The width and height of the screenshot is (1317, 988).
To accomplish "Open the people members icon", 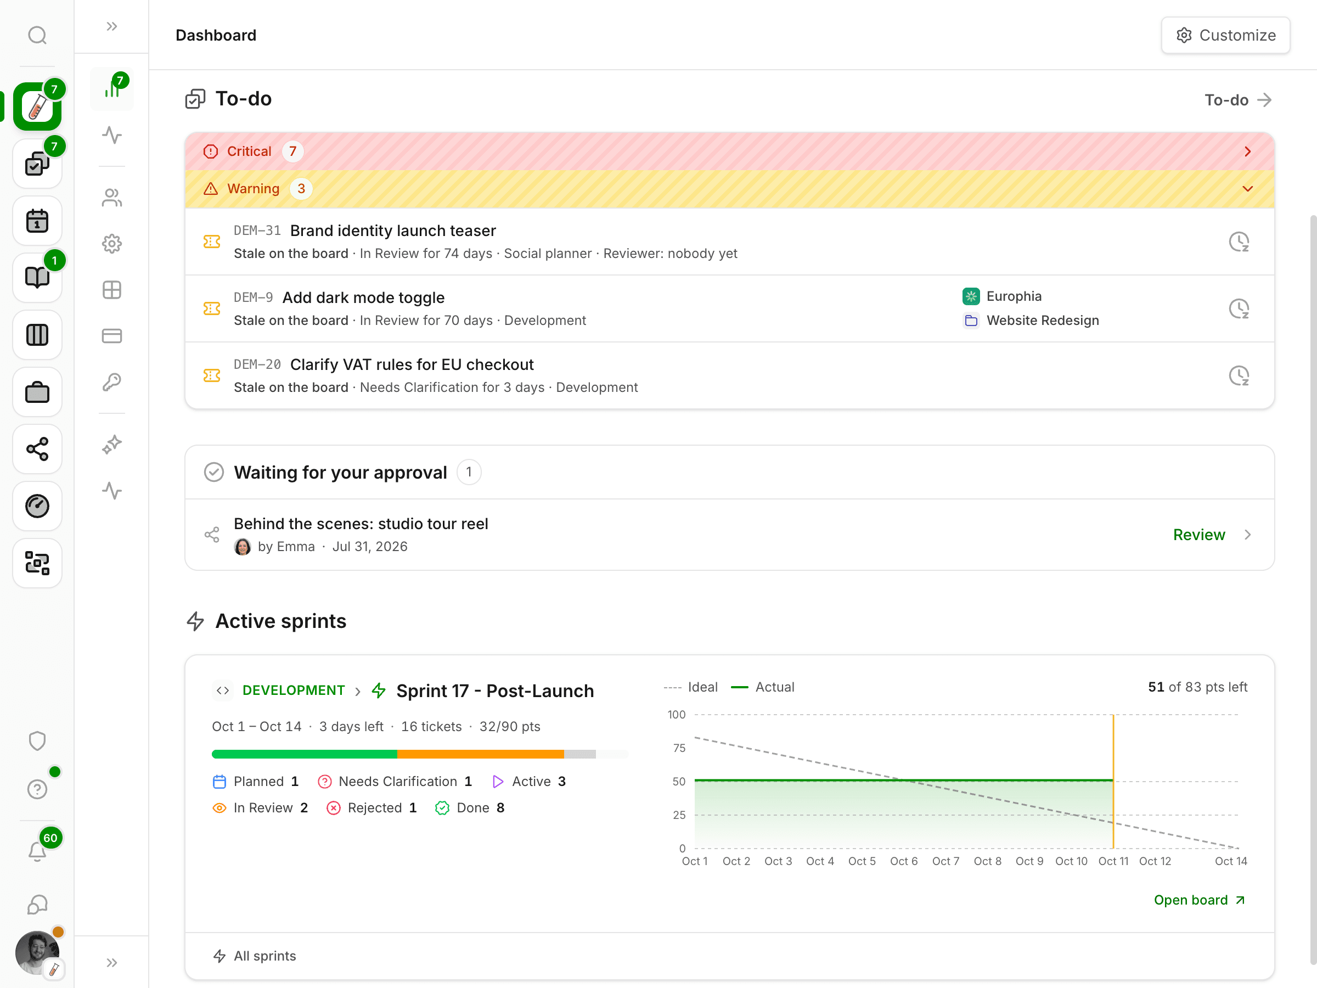I will pyautogui.click(x=112, y=198).
